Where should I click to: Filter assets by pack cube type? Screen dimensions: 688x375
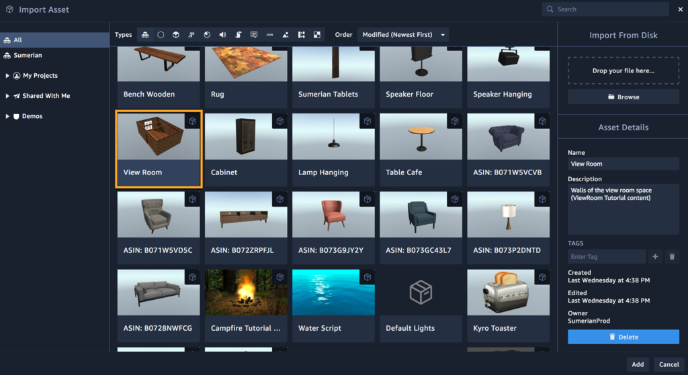[176, 35]
